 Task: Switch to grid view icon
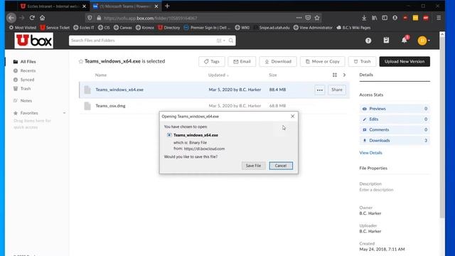335,75
